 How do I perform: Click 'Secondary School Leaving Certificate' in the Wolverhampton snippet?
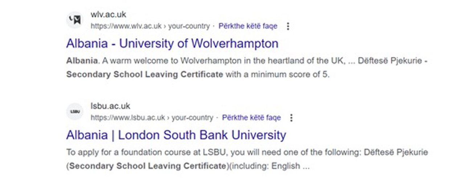click(x=144, y=75)
